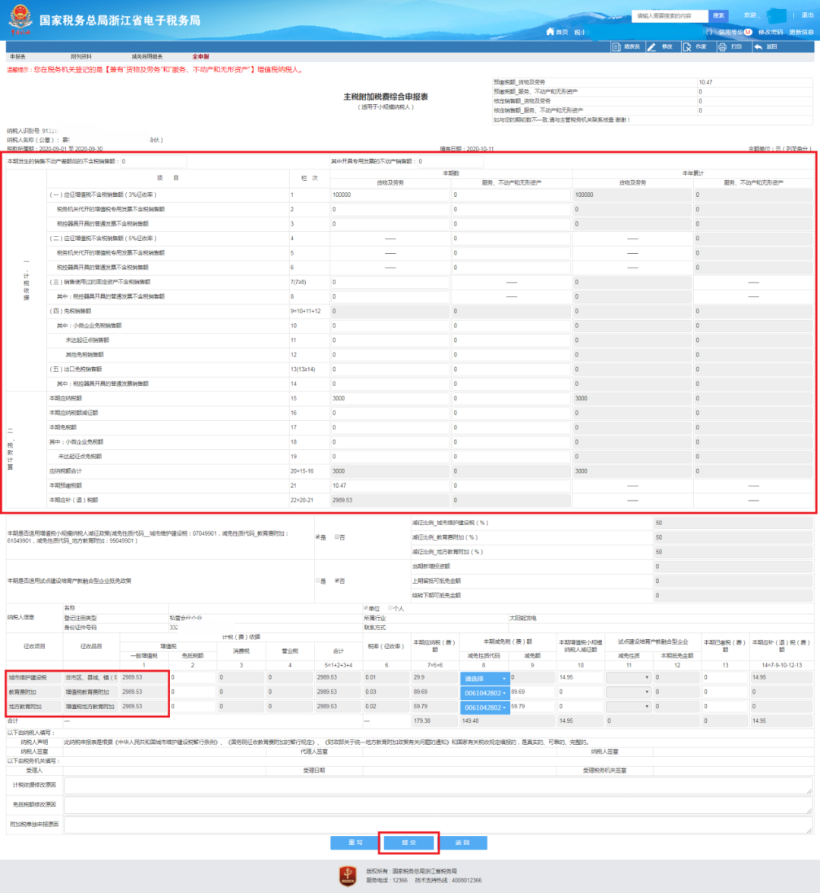Open 请选择 reduction code dropdown for 城市维护建设税
The width and height of the screenshot is (820, 893).
coord(485,678)
